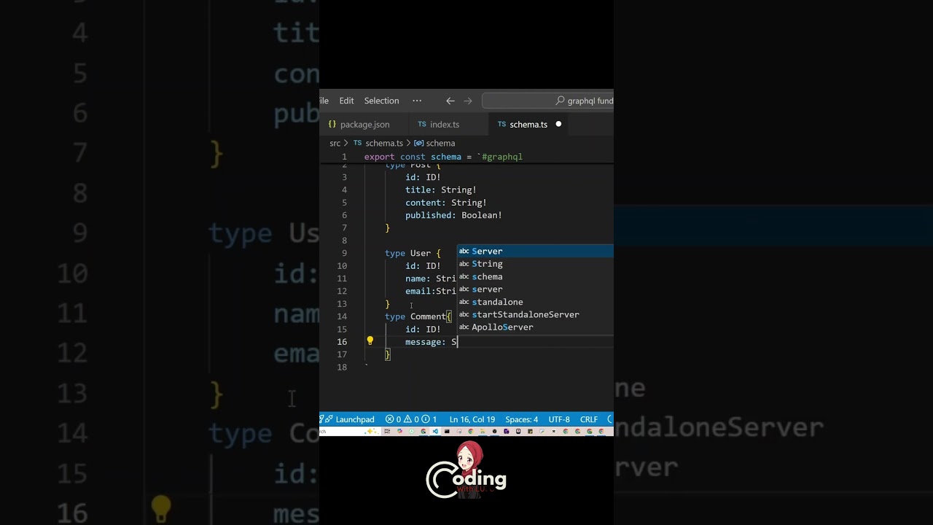
Task: Open the Selection menu
Action: point(381,101)
